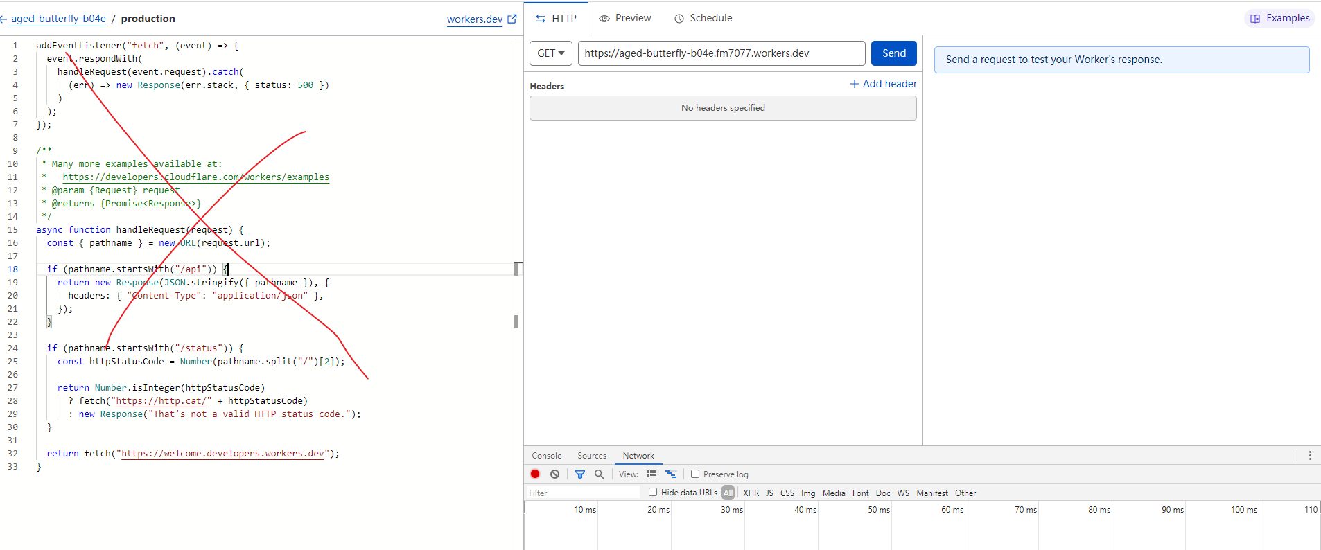
Task: Click the Add header link
Action: pos(883,84)
